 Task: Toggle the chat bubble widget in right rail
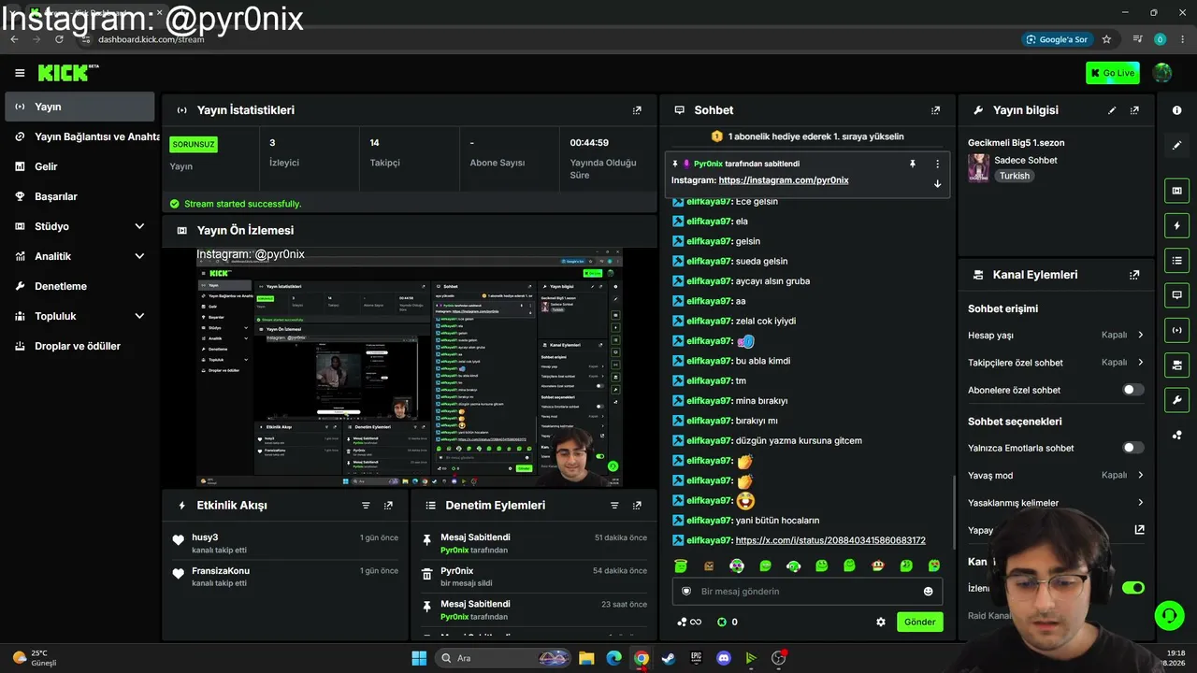tap(1176, 295)
